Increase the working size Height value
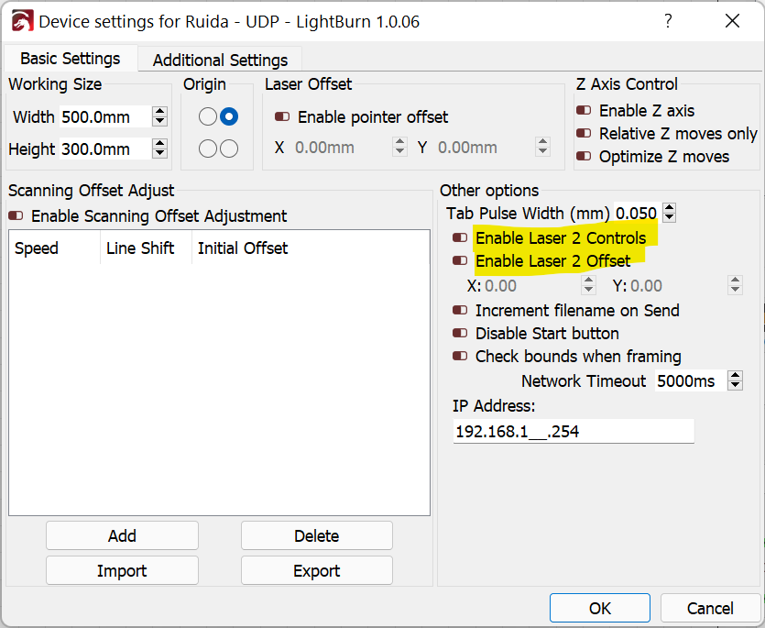The height and width of the screenshot is (628, 765). (159, 144)
